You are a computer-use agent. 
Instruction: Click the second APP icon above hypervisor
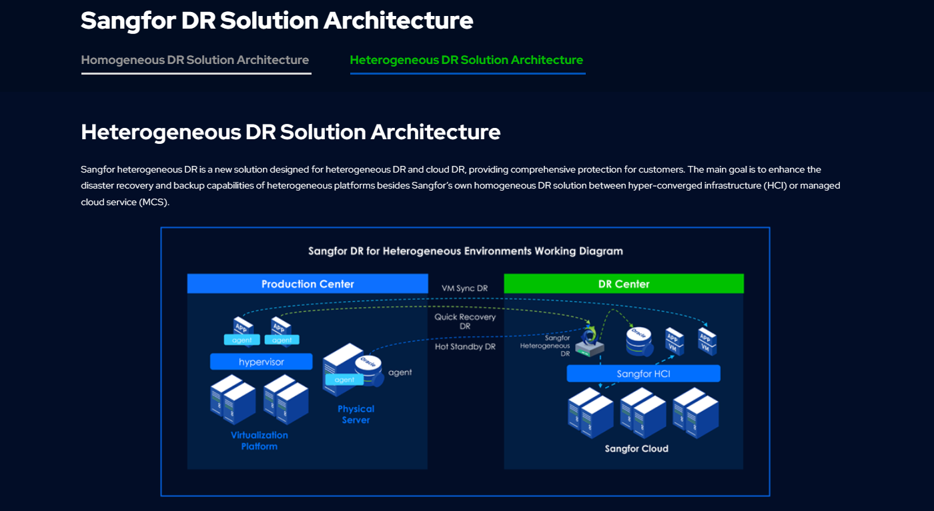point(281,328)
